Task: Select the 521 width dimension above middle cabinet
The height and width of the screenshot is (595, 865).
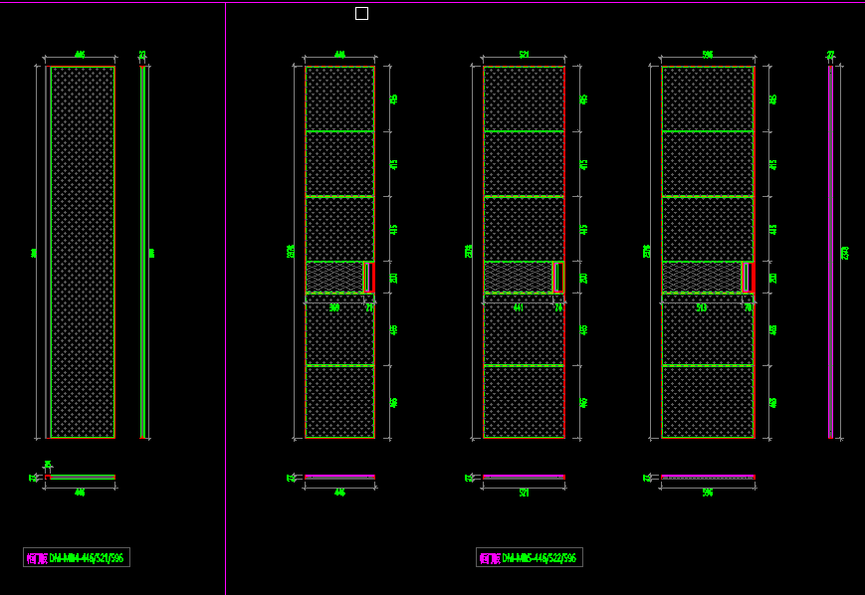Action: tap(524, 55)
